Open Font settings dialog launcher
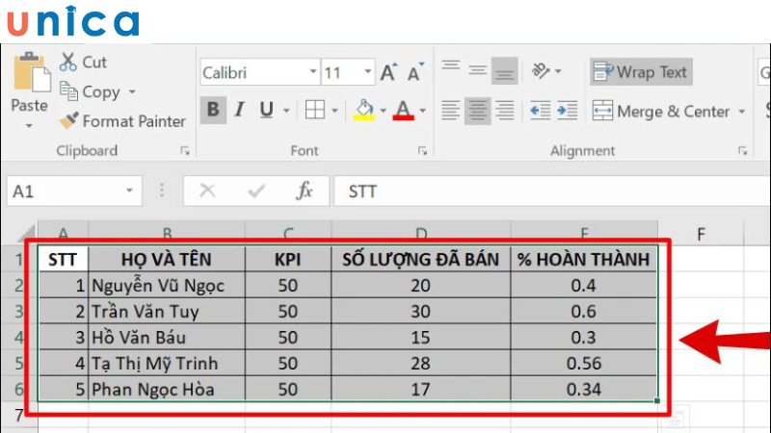 pyautogui.click(x=422, y=151)
